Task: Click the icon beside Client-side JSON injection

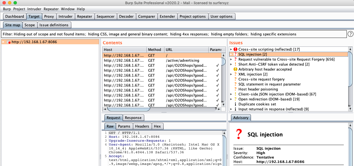Action: [x=235, y=94]
